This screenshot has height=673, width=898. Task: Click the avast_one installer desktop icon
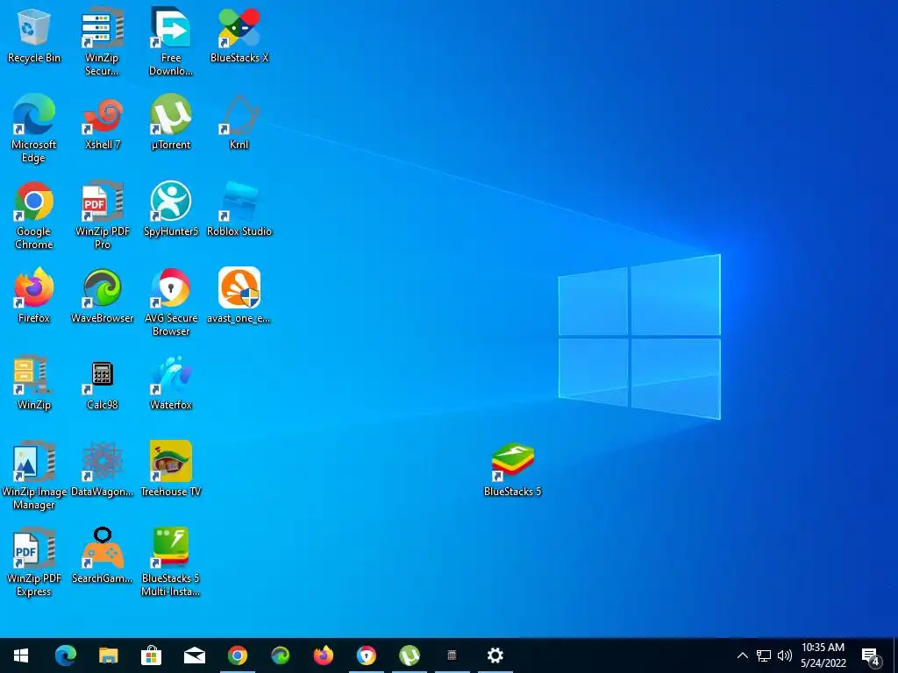(x=239, y=296)
